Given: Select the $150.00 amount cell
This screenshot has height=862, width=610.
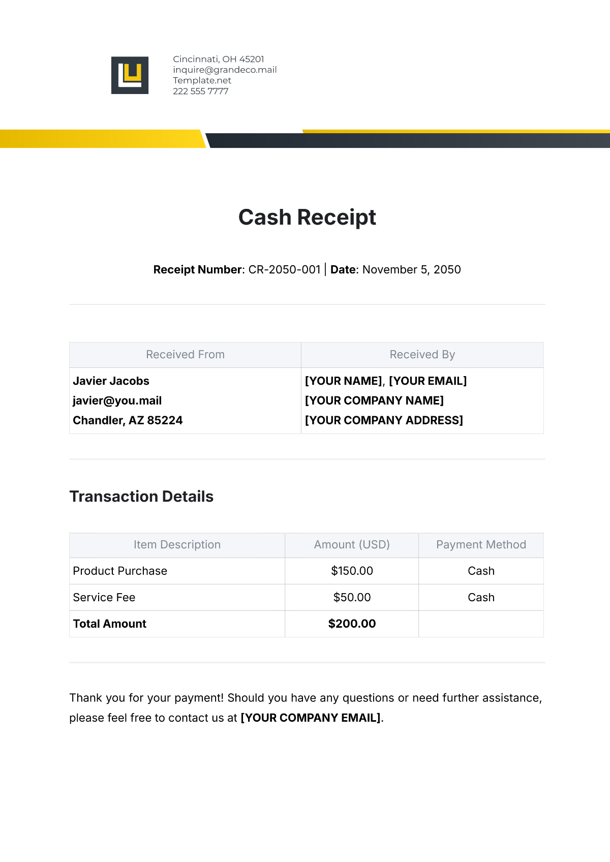Looking at the screenshot, I should [352, 571].
